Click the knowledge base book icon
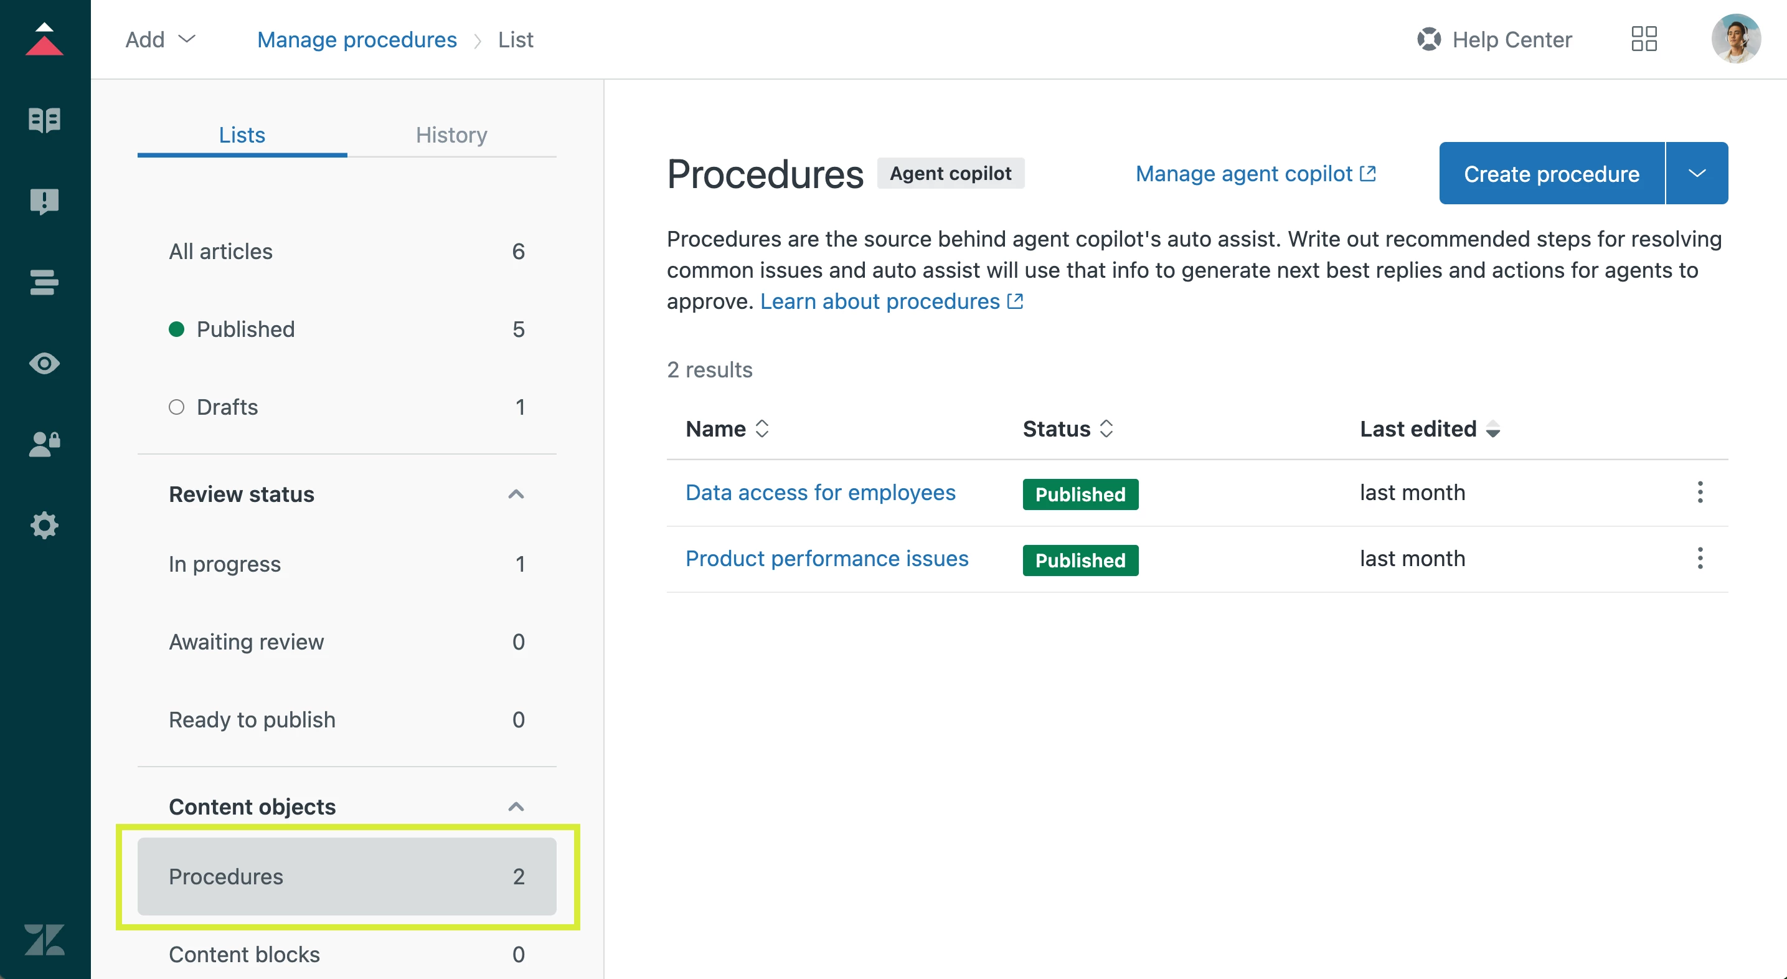This screenshot has width=1787, height=979. click(x=44, y=120)
